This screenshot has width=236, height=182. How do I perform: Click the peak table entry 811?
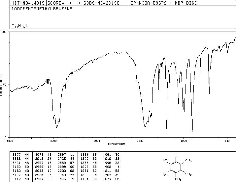[x=108, y=171]
